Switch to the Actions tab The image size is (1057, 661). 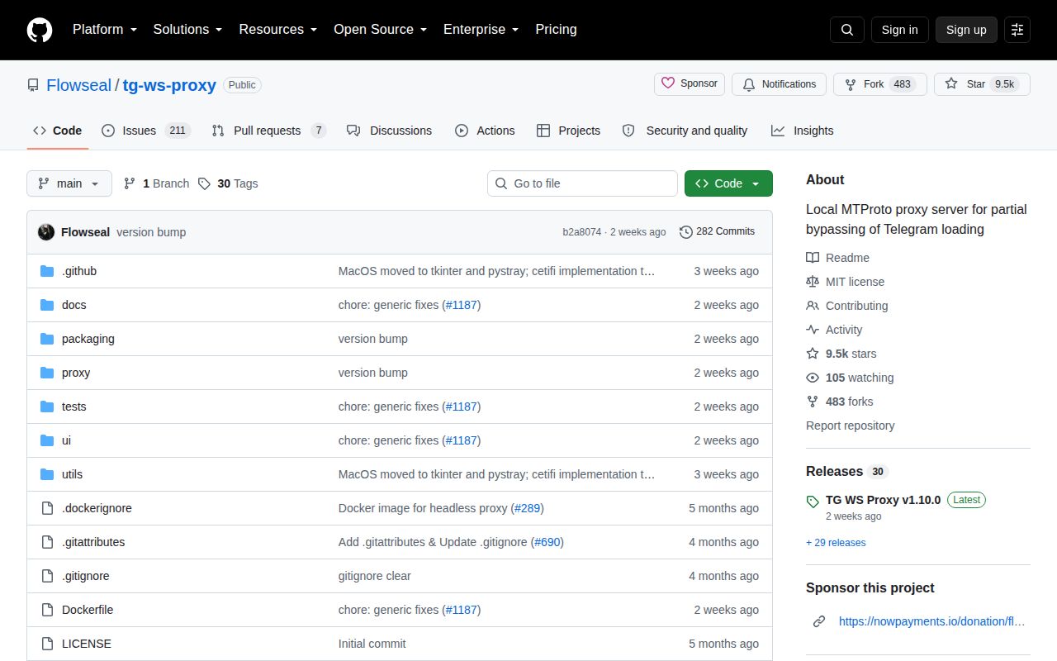tap(485, 131)
